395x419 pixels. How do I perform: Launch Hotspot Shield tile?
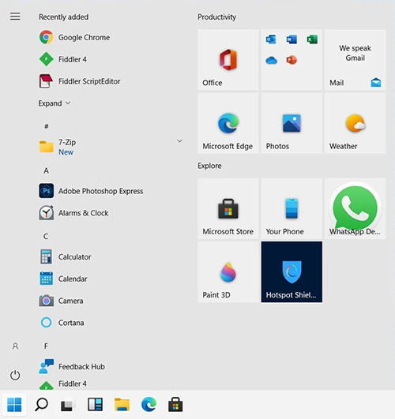[292, 272]
